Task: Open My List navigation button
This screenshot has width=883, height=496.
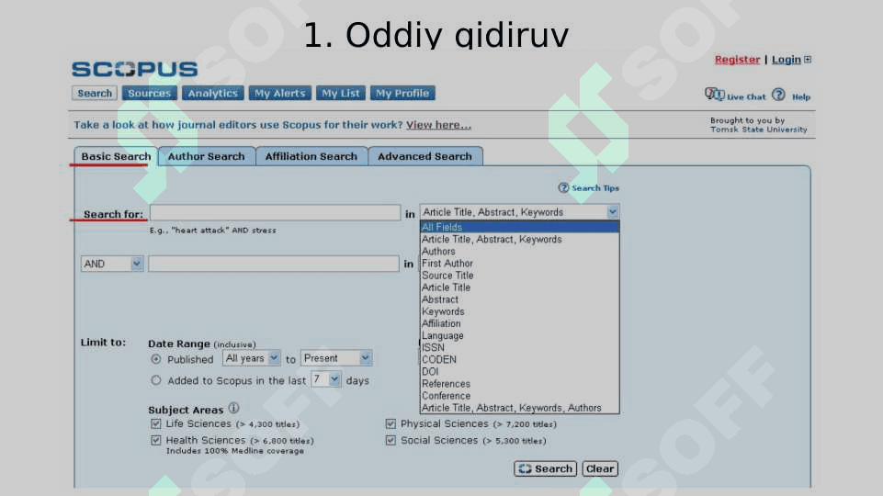Action: (341, 94)
